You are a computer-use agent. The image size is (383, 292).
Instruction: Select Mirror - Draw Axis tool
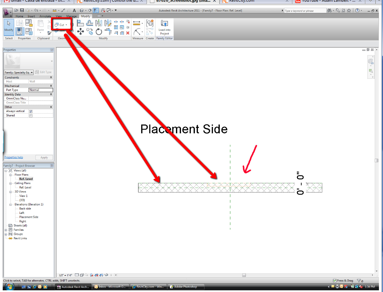coord(108,23)
